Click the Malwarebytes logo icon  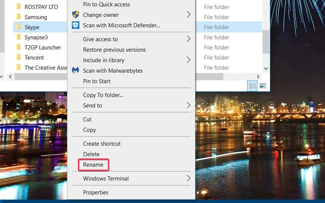tap(76, 70)
